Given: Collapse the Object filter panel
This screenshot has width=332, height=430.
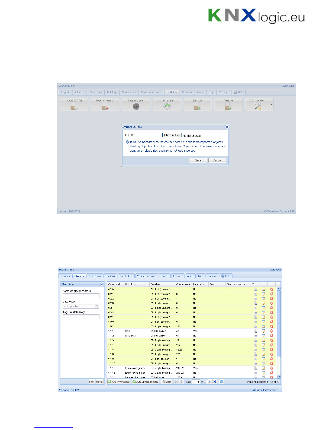Looking at the screenshot, I should point(102,284).
